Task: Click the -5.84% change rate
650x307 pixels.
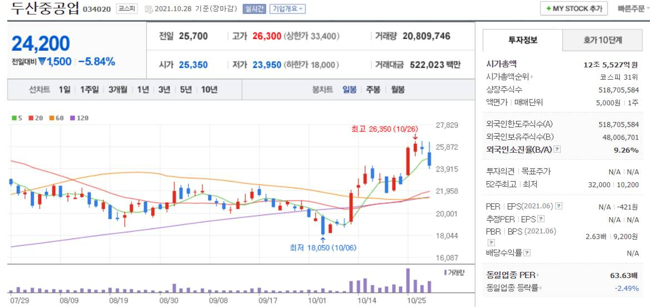Action: [96, 62]
